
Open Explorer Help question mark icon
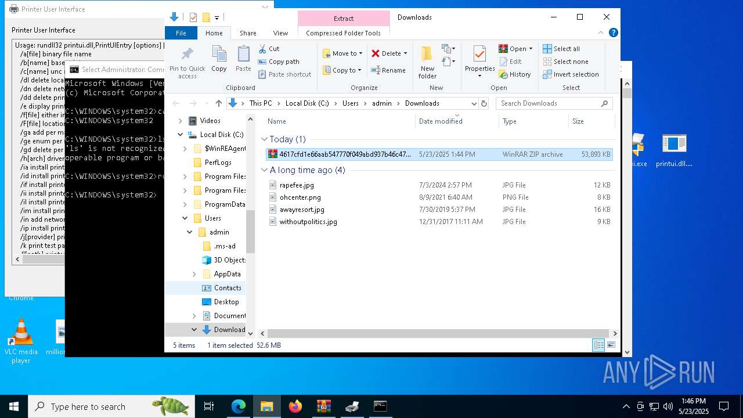[x=614, y=33]
